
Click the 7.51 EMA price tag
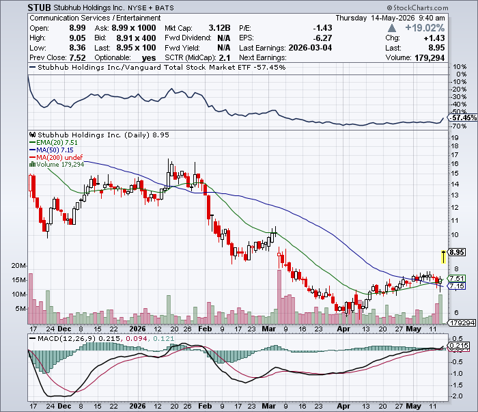click(456, 278)
